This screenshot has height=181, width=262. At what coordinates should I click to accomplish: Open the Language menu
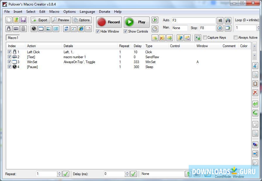click(87, 12)
